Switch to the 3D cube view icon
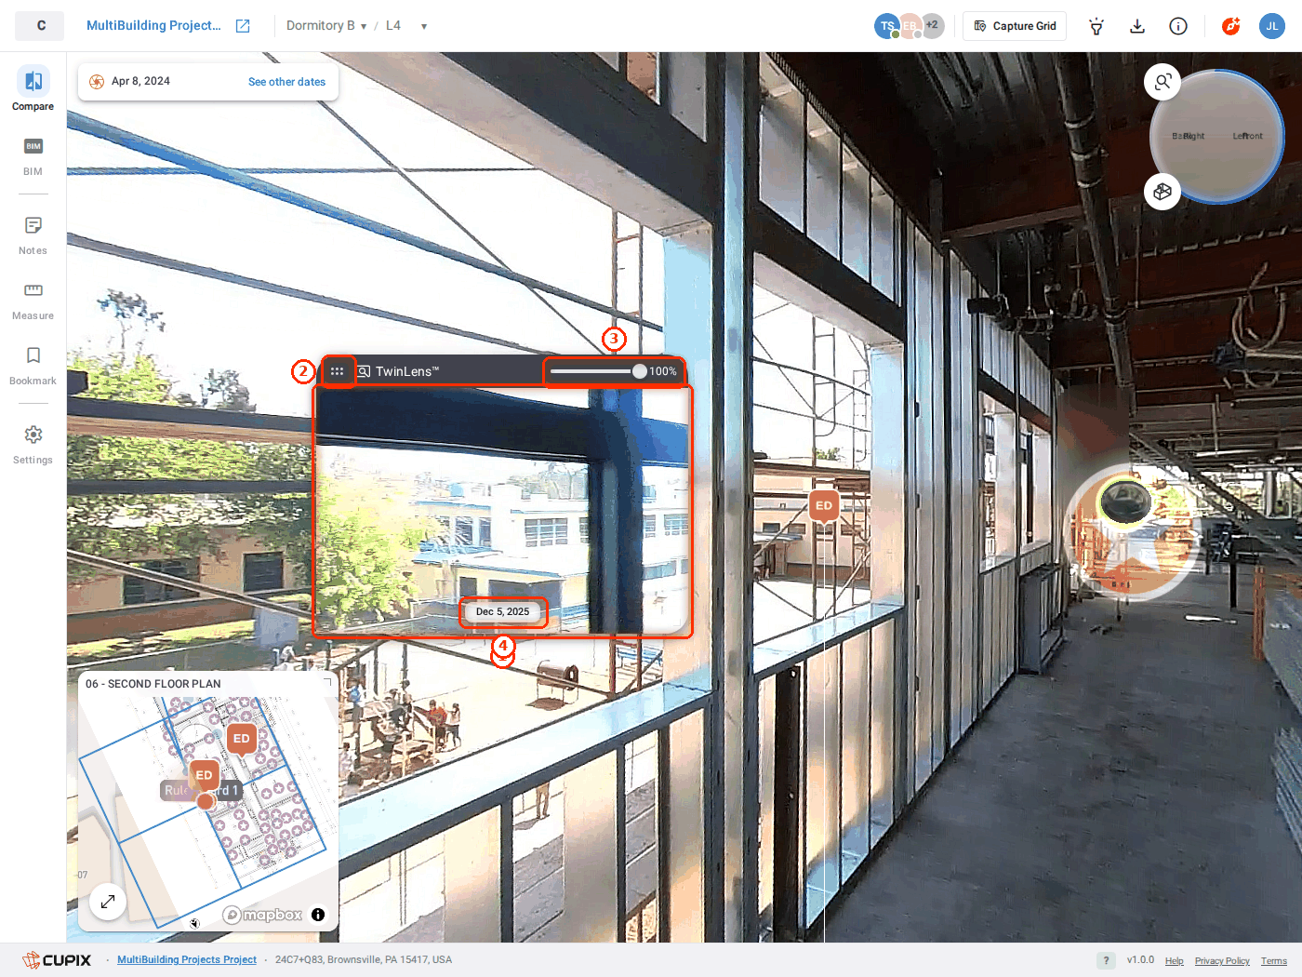 (x=1162, y=192)
